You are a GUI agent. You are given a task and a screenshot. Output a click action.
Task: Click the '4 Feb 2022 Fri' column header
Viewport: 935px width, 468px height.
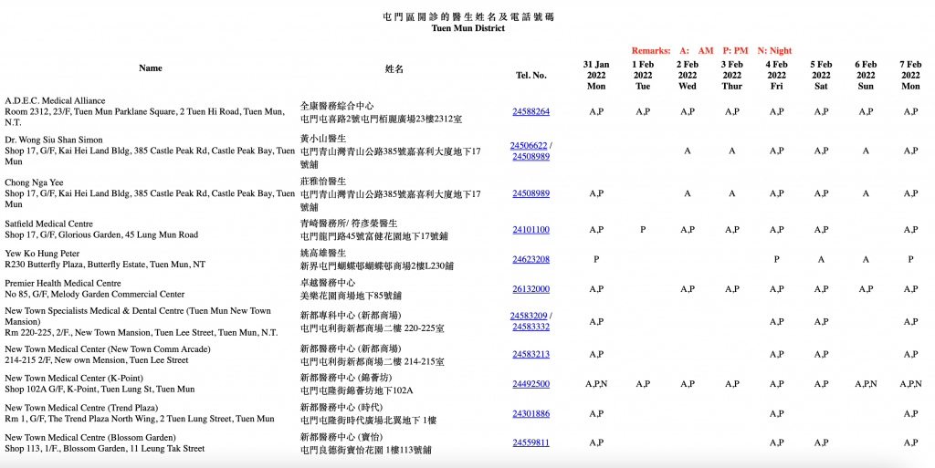[776, 75]
